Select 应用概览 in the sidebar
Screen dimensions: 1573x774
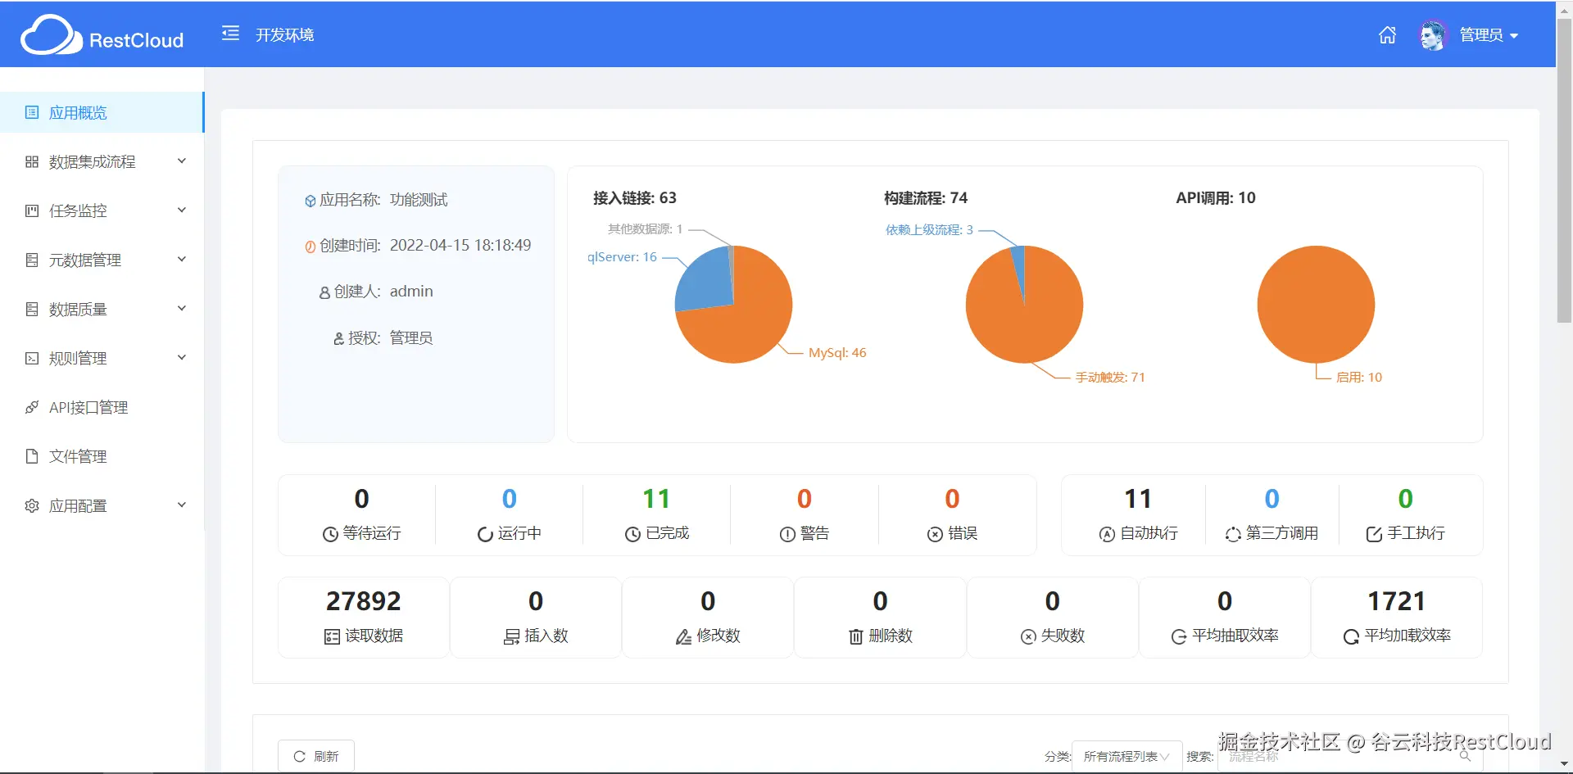point(102,112)
